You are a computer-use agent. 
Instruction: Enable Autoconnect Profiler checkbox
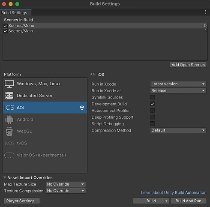click(x=153, y=111)
